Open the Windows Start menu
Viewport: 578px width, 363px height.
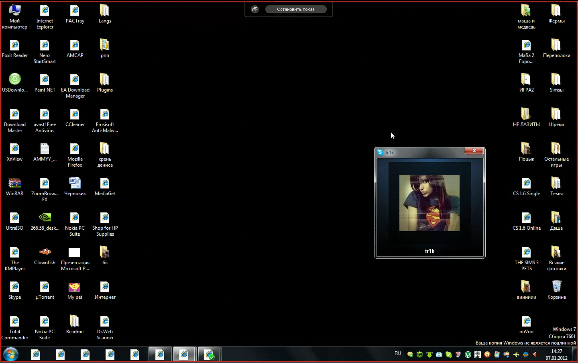click(x=11, y=355)
